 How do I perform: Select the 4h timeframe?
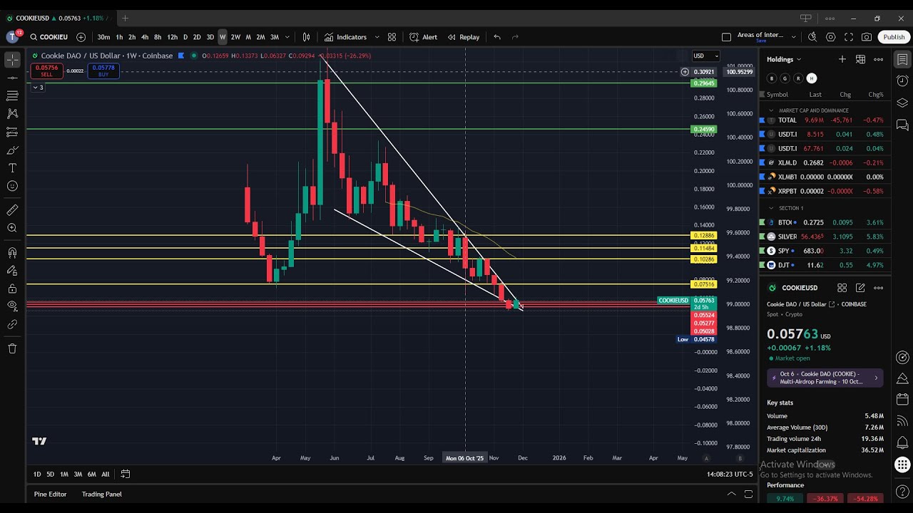pos(145,37)
